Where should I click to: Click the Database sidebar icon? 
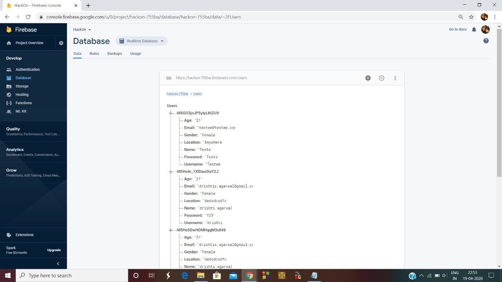(x=9, y=78)
